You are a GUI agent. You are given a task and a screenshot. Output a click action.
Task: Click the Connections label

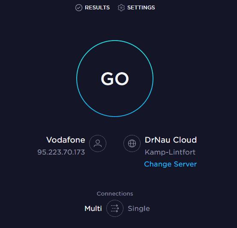[x=115, y=194]
